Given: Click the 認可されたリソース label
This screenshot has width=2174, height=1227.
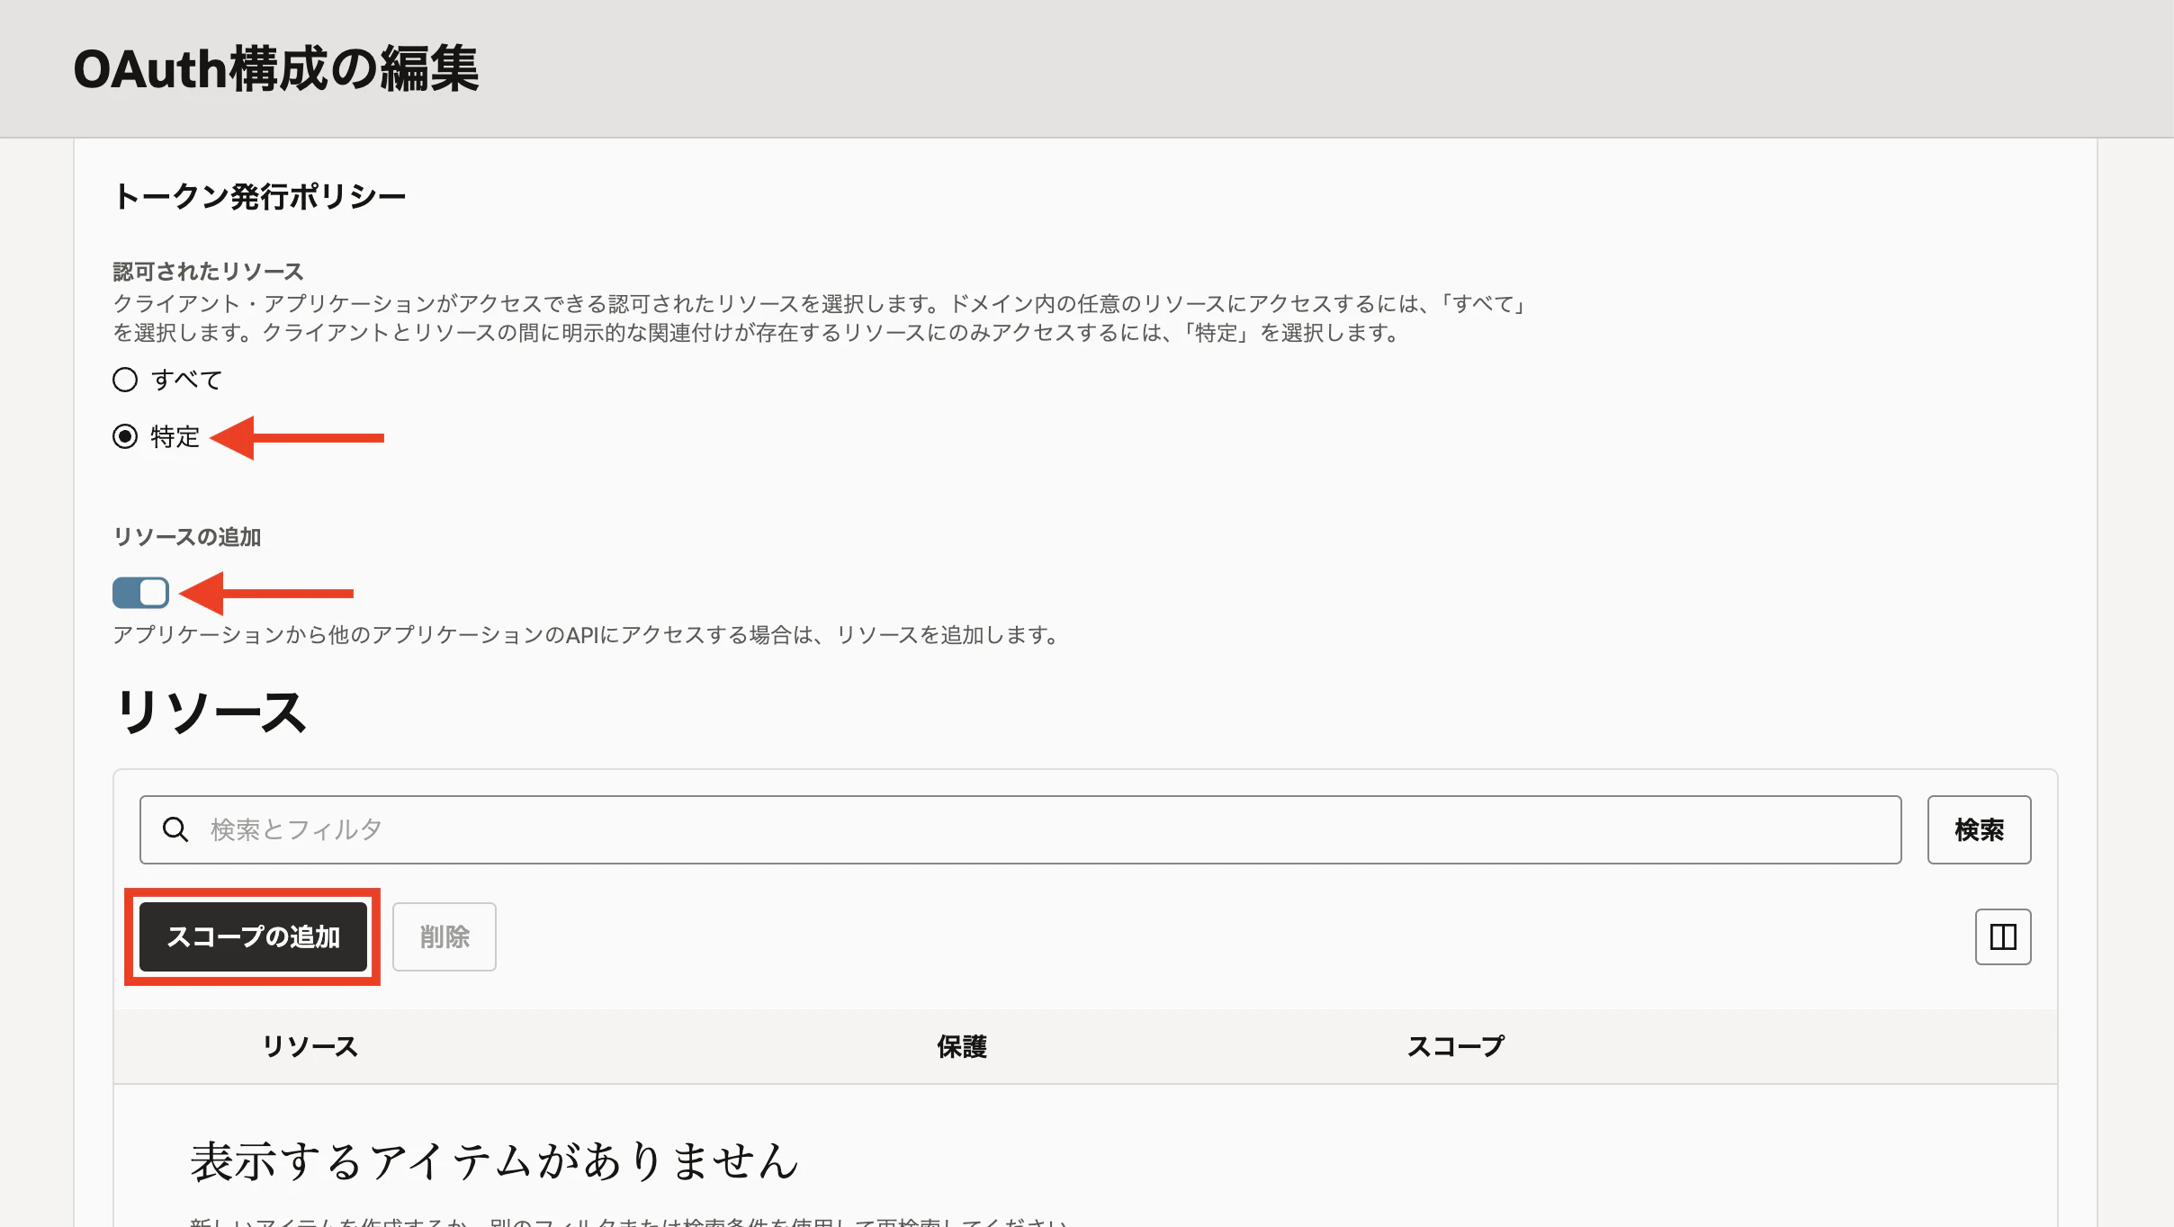Looking at the screenshot, I should click(208, 271).
